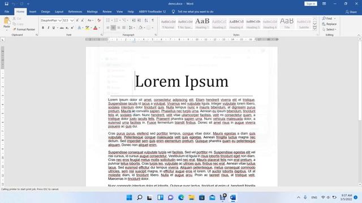Toggle Bold formatting
Image resolution: width=362 pixels, height=203 pixels.
tap(43, 28)
